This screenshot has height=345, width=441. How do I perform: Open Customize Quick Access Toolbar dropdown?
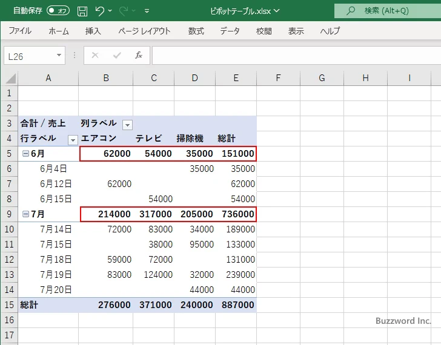point(147,11)
